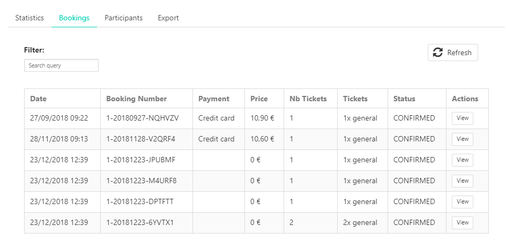Select the Bookings tab
506x240 pixels.
point(74,18)
